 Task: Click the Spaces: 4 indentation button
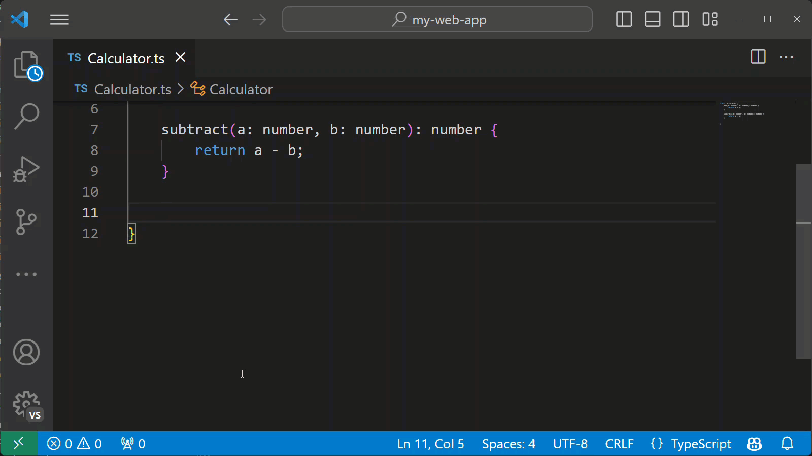508,444
